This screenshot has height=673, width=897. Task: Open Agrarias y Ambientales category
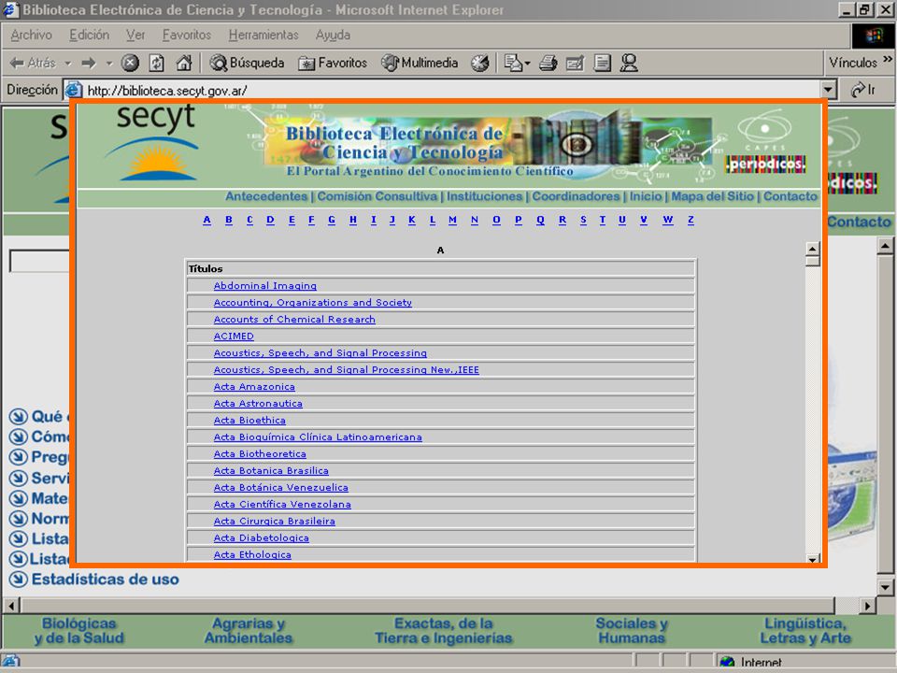(x=249, y=631)
